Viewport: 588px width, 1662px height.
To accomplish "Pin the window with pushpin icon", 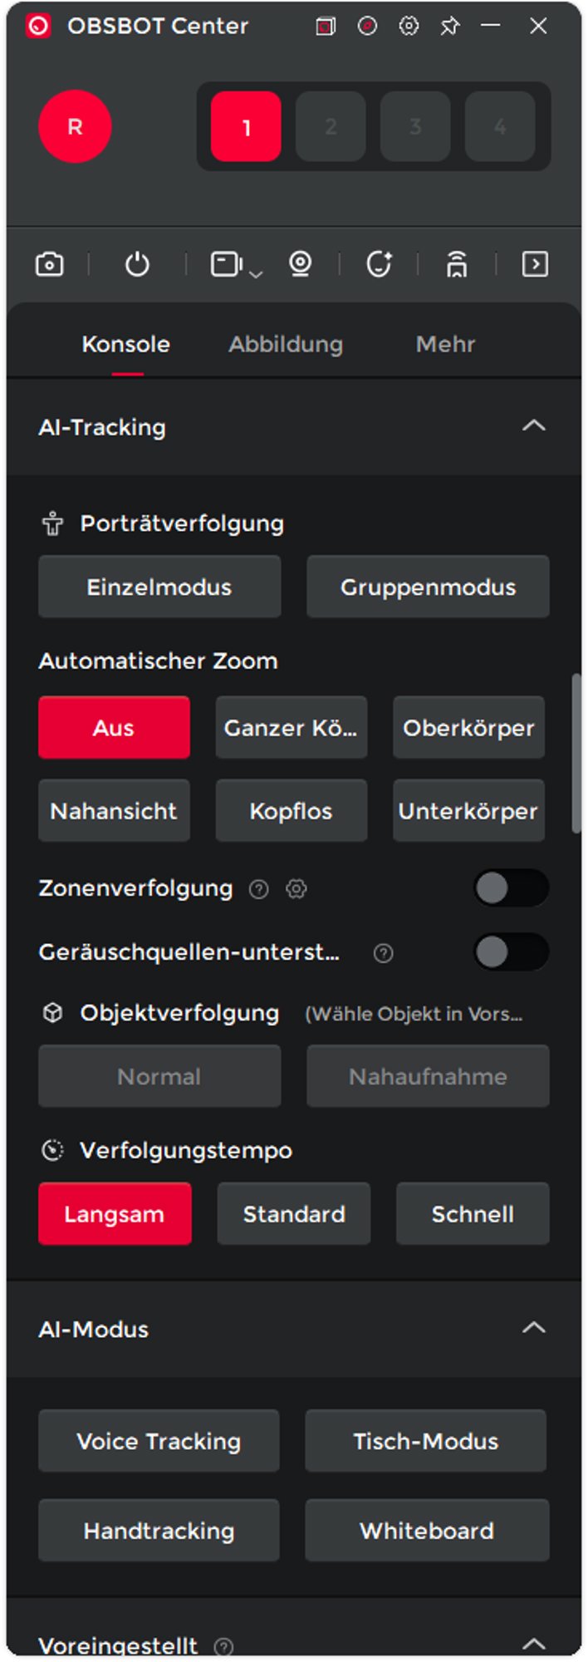I will (x=449, y=27).
